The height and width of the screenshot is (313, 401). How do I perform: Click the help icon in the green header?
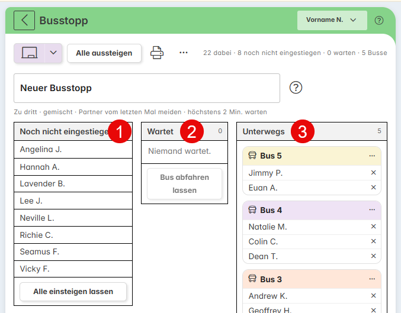click(378, 21)
